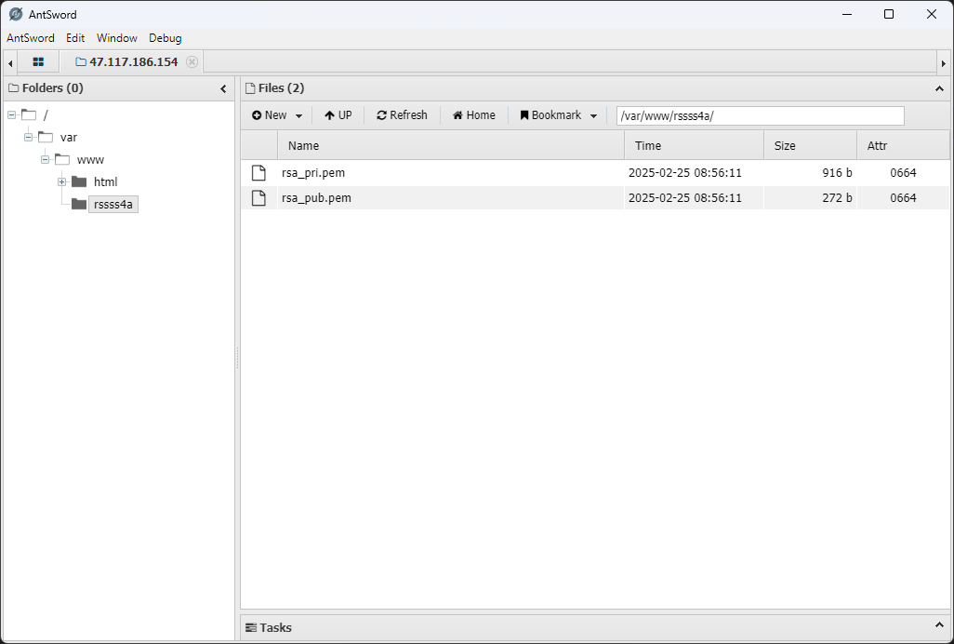Refresh the file list
This screenshot has height=644, width=954.
pos(403,115)
